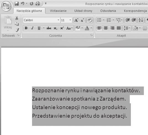Screen dimensions: 148x135
Task: Open the font color dropdown arrow
Action: [x=91, y=28]
